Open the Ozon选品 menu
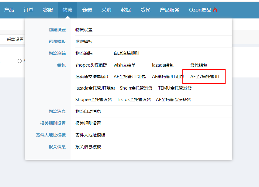 tap(200, 10)
